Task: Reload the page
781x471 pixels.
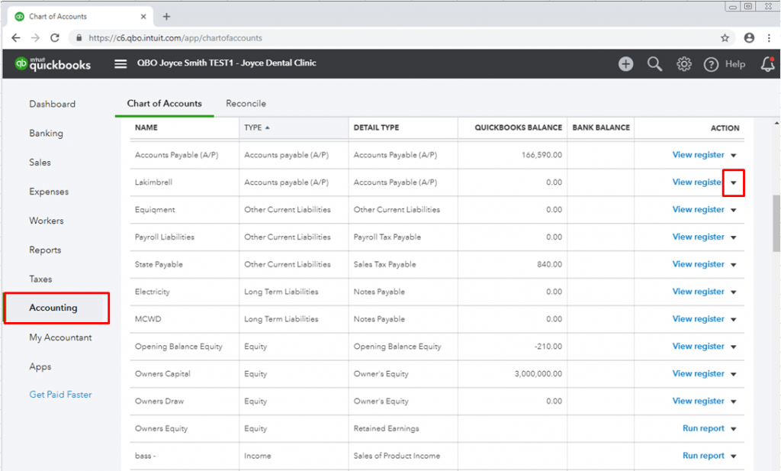Action: pyautogui.click(x=55, y=38)
